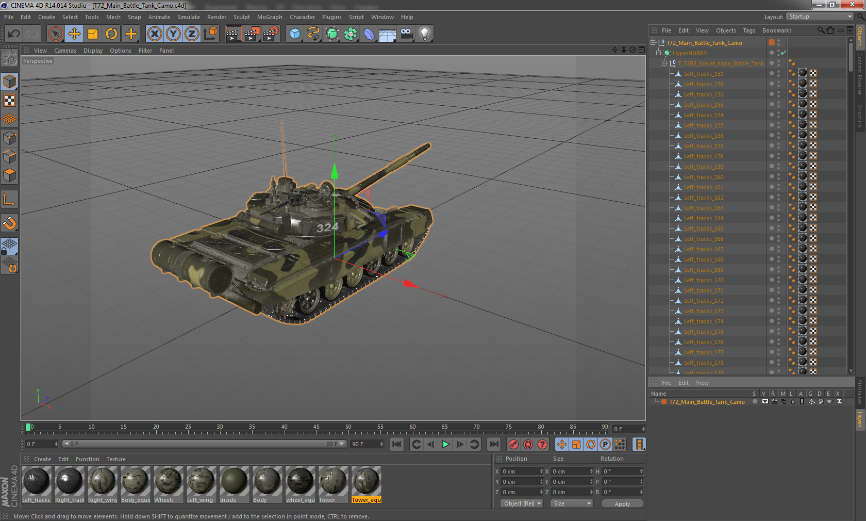Open the vertical Structure tab
Viewport: 866px width, 521px height.
pyautogui.click(x=860, y=116)
